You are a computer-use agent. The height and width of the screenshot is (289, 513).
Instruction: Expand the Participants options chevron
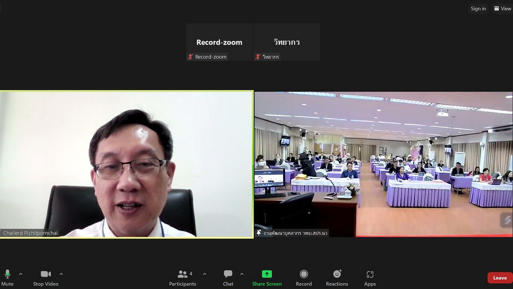coord(204,274)
